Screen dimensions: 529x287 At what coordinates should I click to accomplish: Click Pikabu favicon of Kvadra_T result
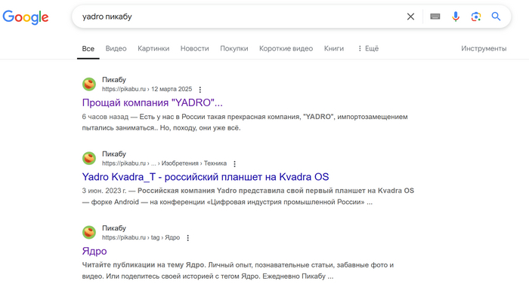coord(89,158)
